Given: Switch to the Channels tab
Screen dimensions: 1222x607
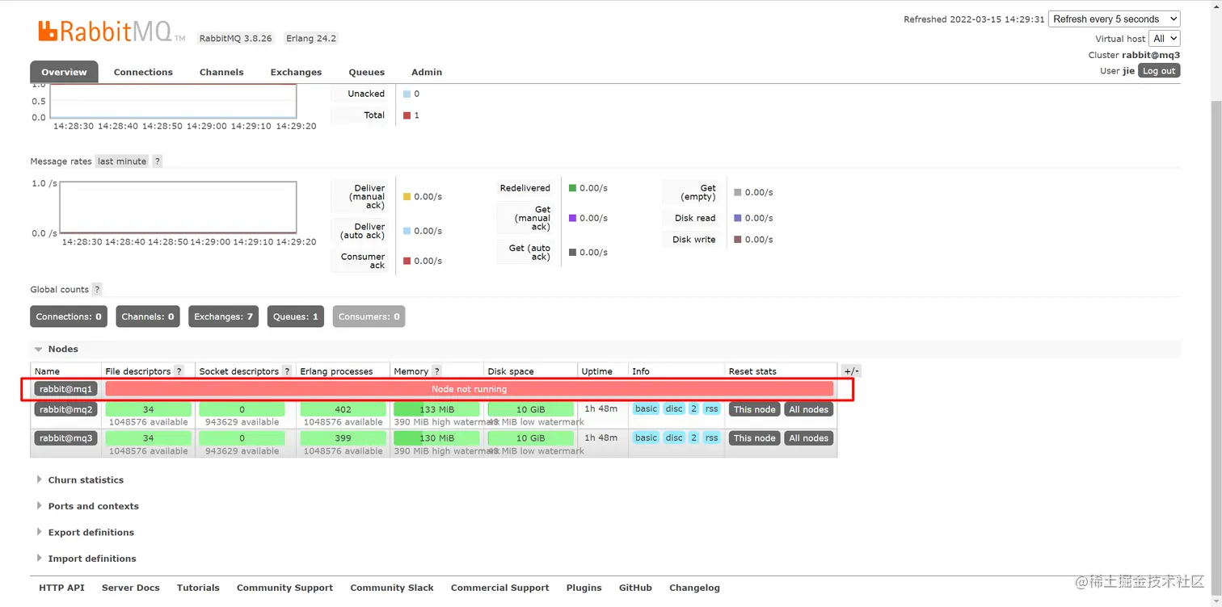Looking at the screenshot, I should (x=221, y=72).
